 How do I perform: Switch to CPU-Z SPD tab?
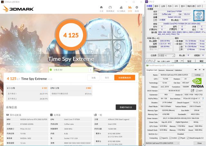176,6
